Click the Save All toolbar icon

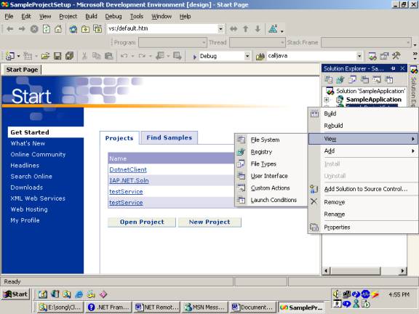[x=70, y=56]
